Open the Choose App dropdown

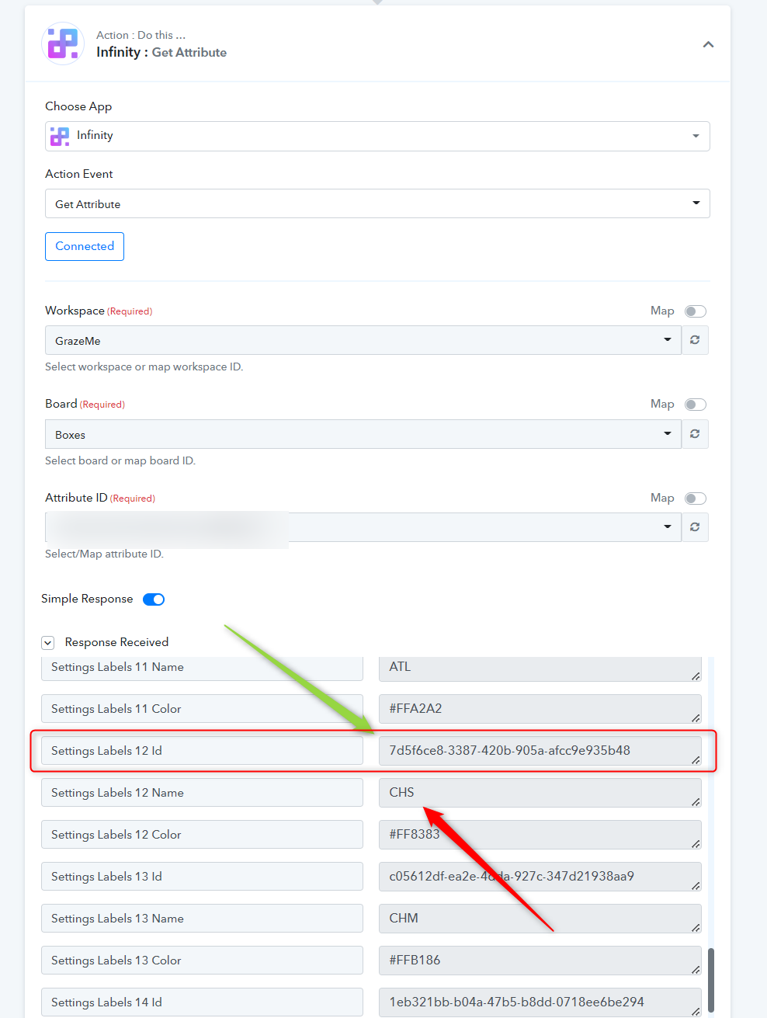click(x=377, y=136)
